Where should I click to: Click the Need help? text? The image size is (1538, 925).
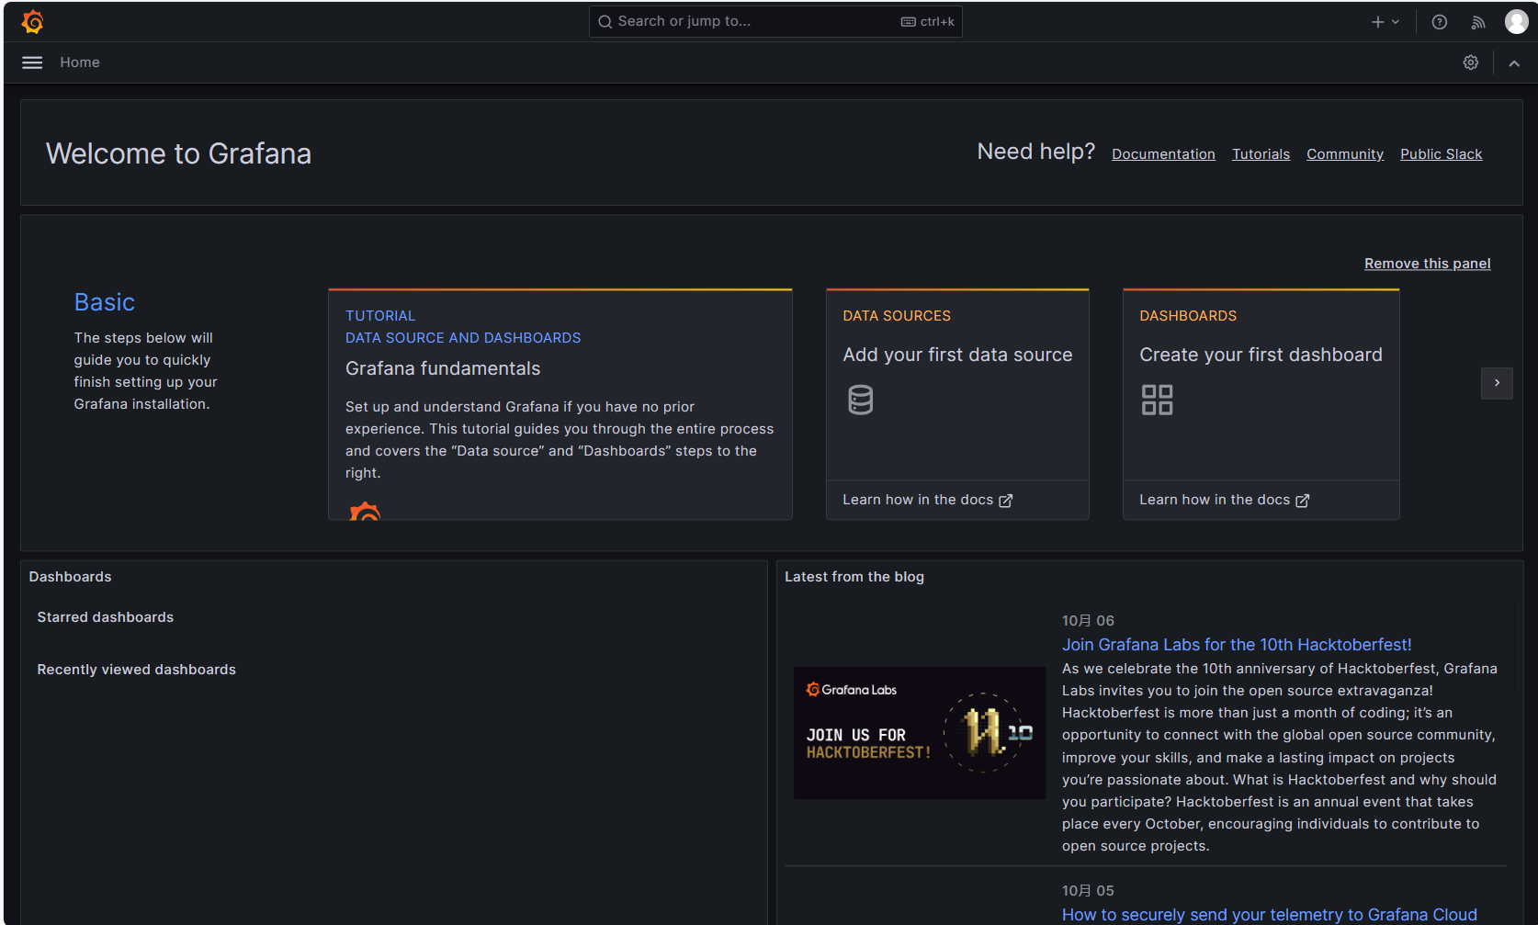[x=1036, y=152]
